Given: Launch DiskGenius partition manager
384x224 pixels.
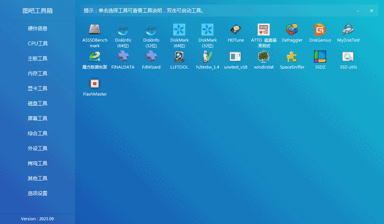Looking at the screenshot, I should [x=320, y=32].
